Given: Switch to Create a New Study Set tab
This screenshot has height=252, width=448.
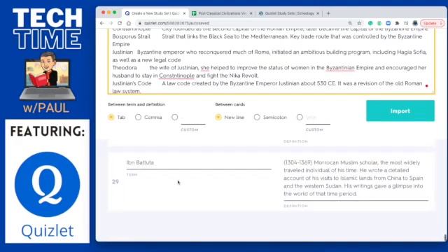Looking at the screenshot, I should (x=155, y=13).
